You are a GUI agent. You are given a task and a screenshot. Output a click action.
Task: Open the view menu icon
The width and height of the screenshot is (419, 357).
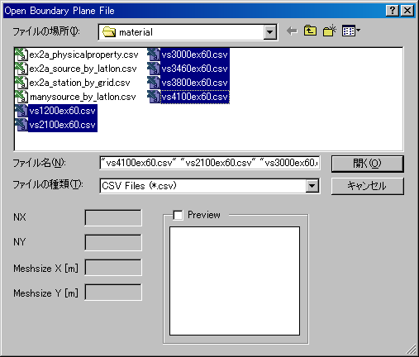tap(350, 31)
